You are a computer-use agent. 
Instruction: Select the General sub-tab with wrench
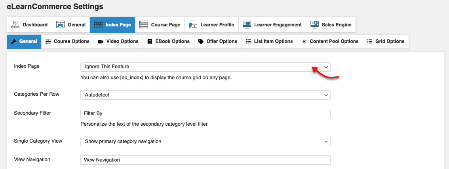[x=24, y=42]
